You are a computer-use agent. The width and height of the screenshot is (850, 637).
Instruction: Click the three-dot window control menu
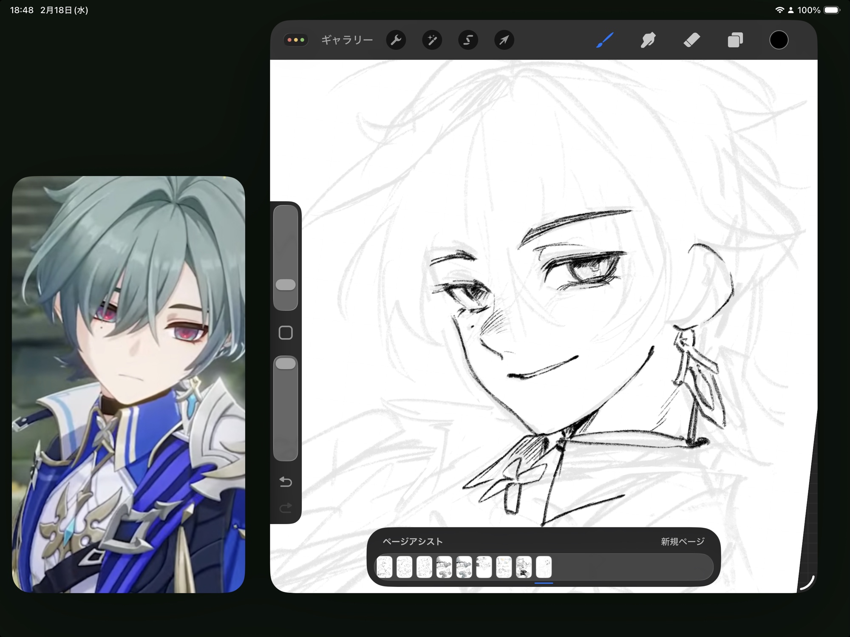(296, 40)
